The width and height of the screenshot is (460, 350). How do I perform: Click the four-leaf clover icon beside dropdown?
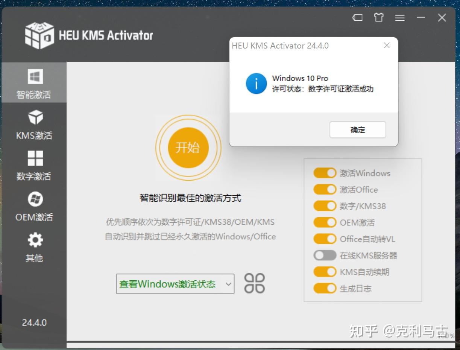coord(255,283)
